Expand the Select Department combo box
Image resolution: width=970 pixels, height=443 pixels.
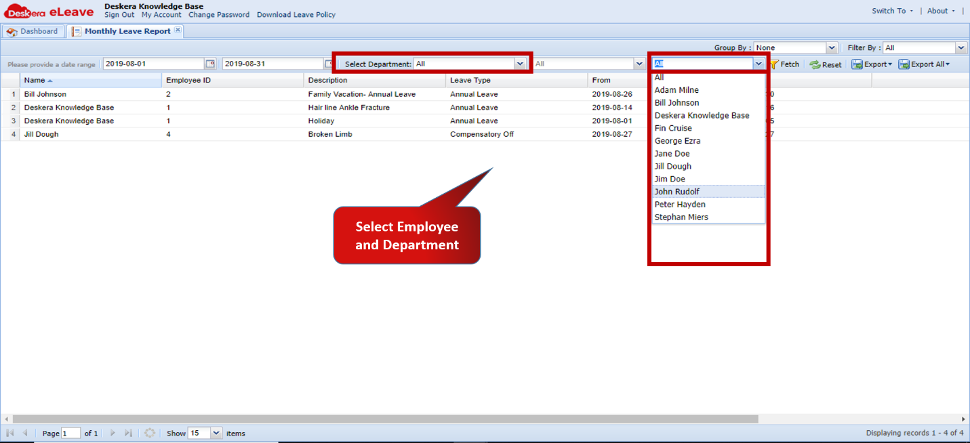click(520, 64)
